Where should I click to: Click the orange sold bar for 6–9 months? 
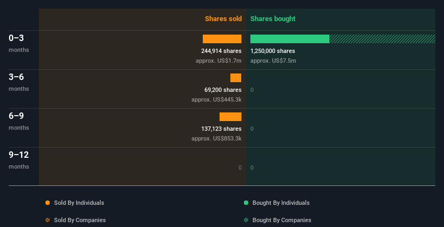point(230,117)
